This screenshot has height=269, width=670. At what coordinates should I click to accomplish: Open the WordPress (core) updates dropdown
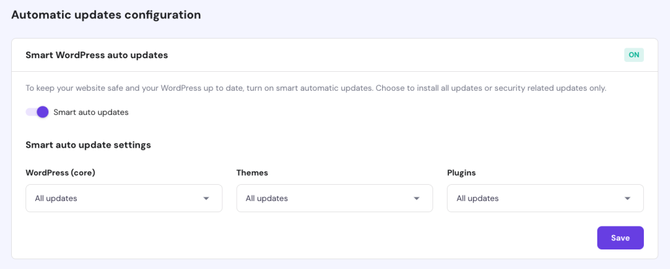[x=124, y=198]
